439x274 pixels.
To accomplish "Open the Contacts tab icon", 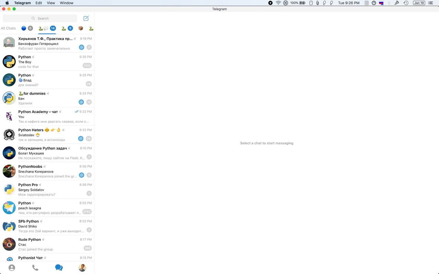I will click(x=12, y=268).
